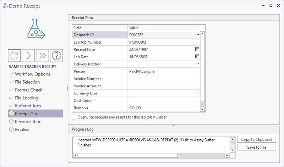Click the refresh/restart workflow icon

coord(14,56)
